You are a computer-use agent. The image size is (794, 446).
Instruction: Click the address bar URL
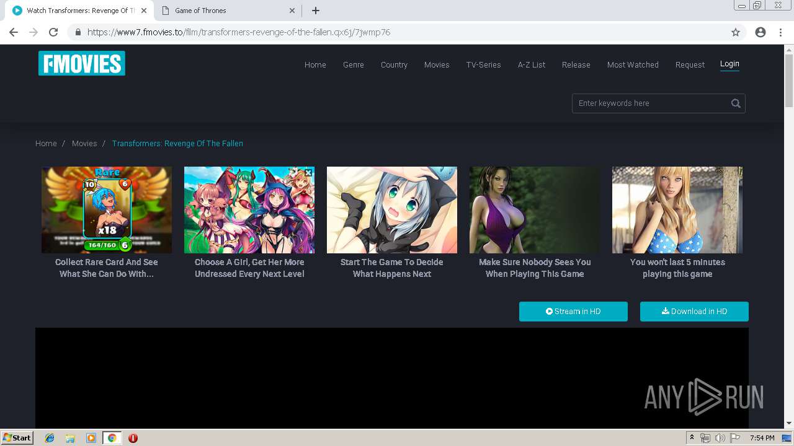pyautogui.click(x=239, y=32)
